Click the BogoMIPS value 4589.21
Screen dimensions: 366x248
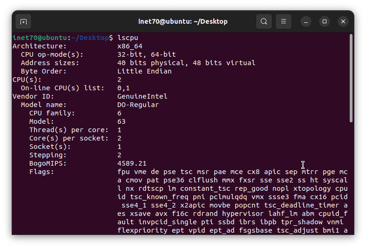click(132, 163)
